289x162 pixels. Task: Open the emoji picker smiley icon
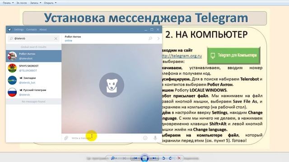[145, 138]
